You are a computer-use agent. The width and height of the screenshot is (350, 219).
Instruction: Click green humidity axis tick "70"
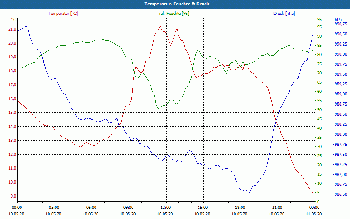319,73
